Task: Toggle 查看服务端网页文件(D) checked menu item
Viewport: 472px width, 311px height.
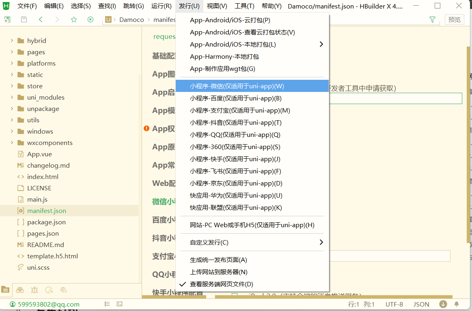Action: click(x=252, y=284)
